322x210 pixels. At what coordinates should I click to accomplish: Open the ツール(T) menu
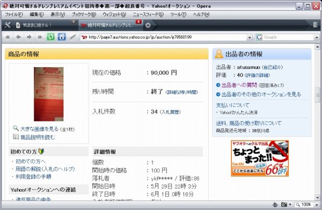tap(178, 15)
